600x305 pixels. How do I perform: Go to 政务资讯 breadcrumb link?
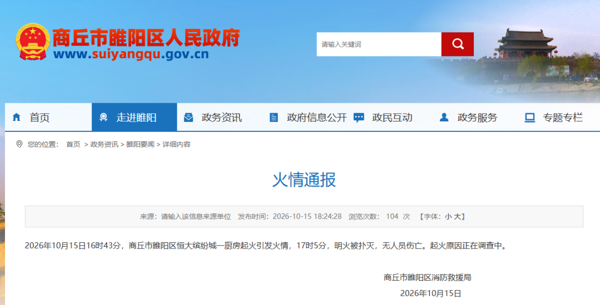(104, 144)
